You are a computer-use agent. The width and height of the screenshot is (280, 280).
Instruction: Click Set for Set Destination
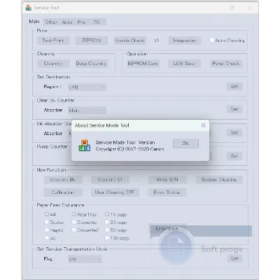[x=234, y=87]
